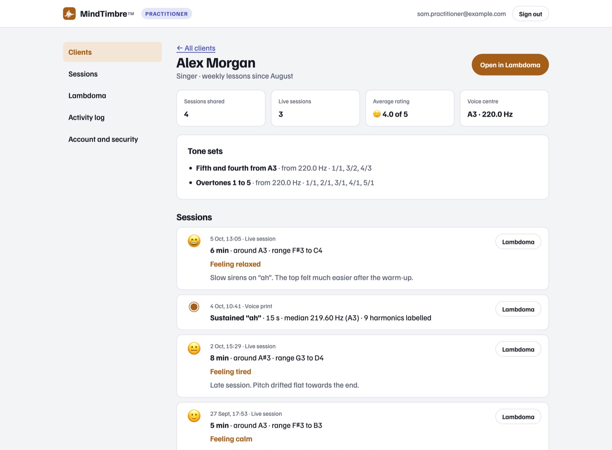Screen dimensions: 612x450
Task: Open Account and security in the sidebar
Action: pos(112,139)
